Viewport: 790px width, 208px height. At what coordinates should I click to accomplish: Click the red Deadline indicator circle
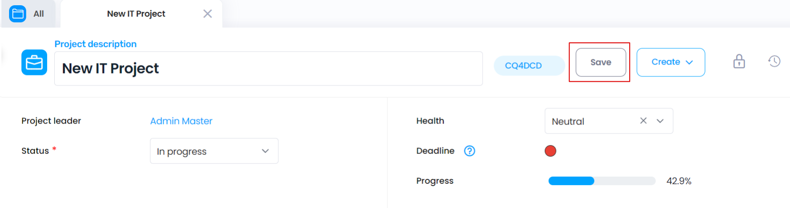(x=551, y=151)
